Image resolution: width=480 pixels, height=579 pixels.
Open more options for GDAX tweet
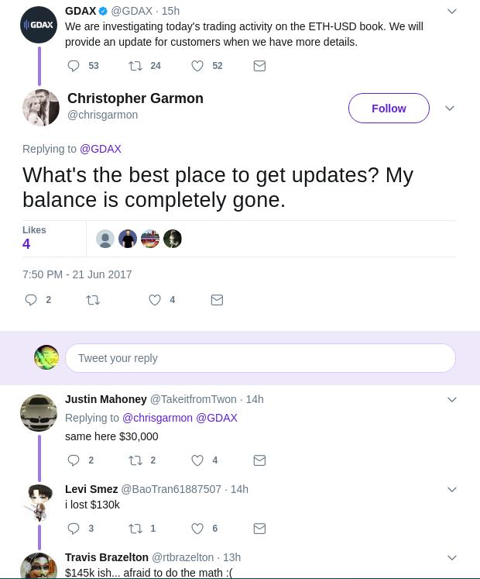[x=452, y=12]
